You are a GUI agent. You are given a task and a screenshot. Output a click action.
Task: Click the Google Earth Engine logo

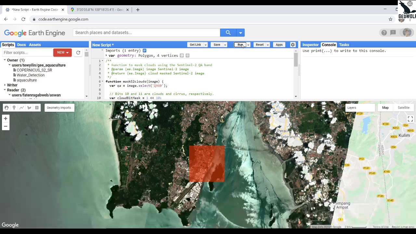point(34,33)
